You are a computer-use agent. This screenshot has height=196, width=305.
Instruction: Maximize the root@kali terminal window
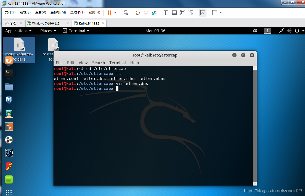coord(243,55)
